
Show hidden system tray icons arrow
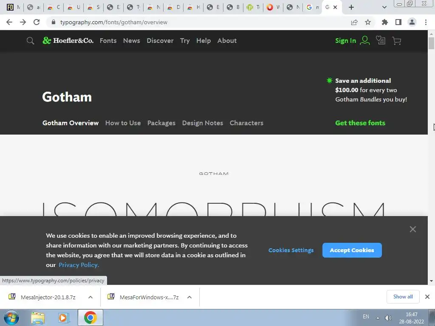(x=378, y=318)
